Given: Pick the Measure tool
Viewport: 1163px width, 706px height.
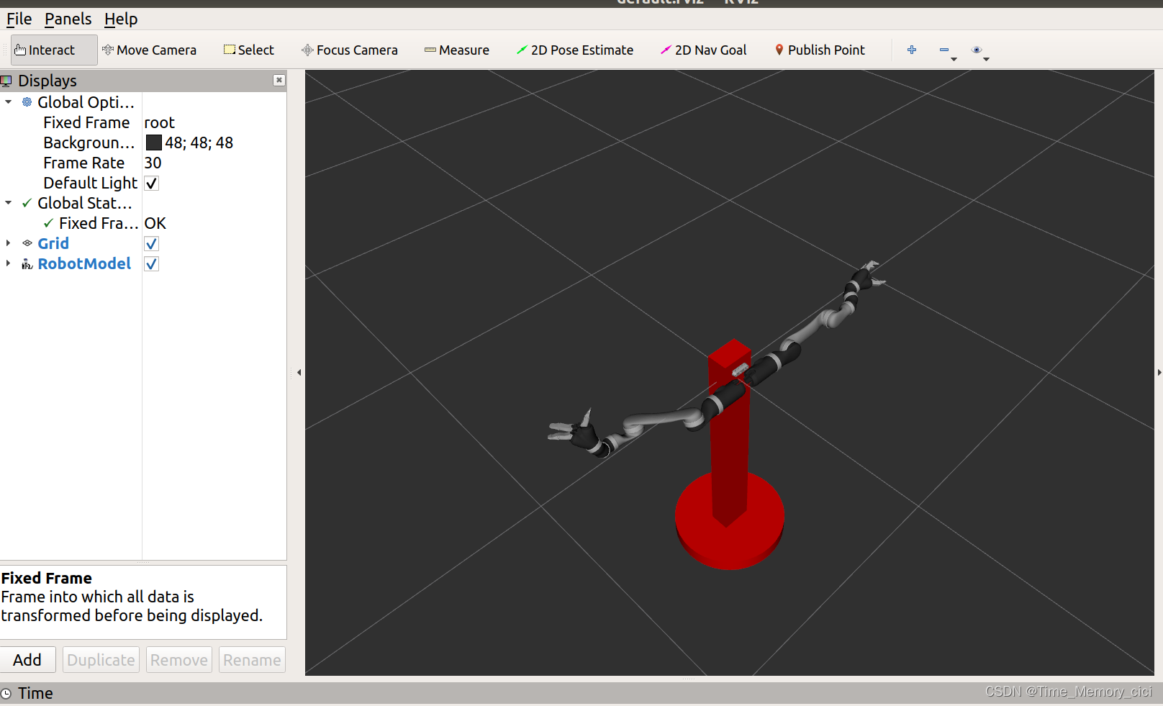Looking at the screenshot, I should (x=457, y=50).
